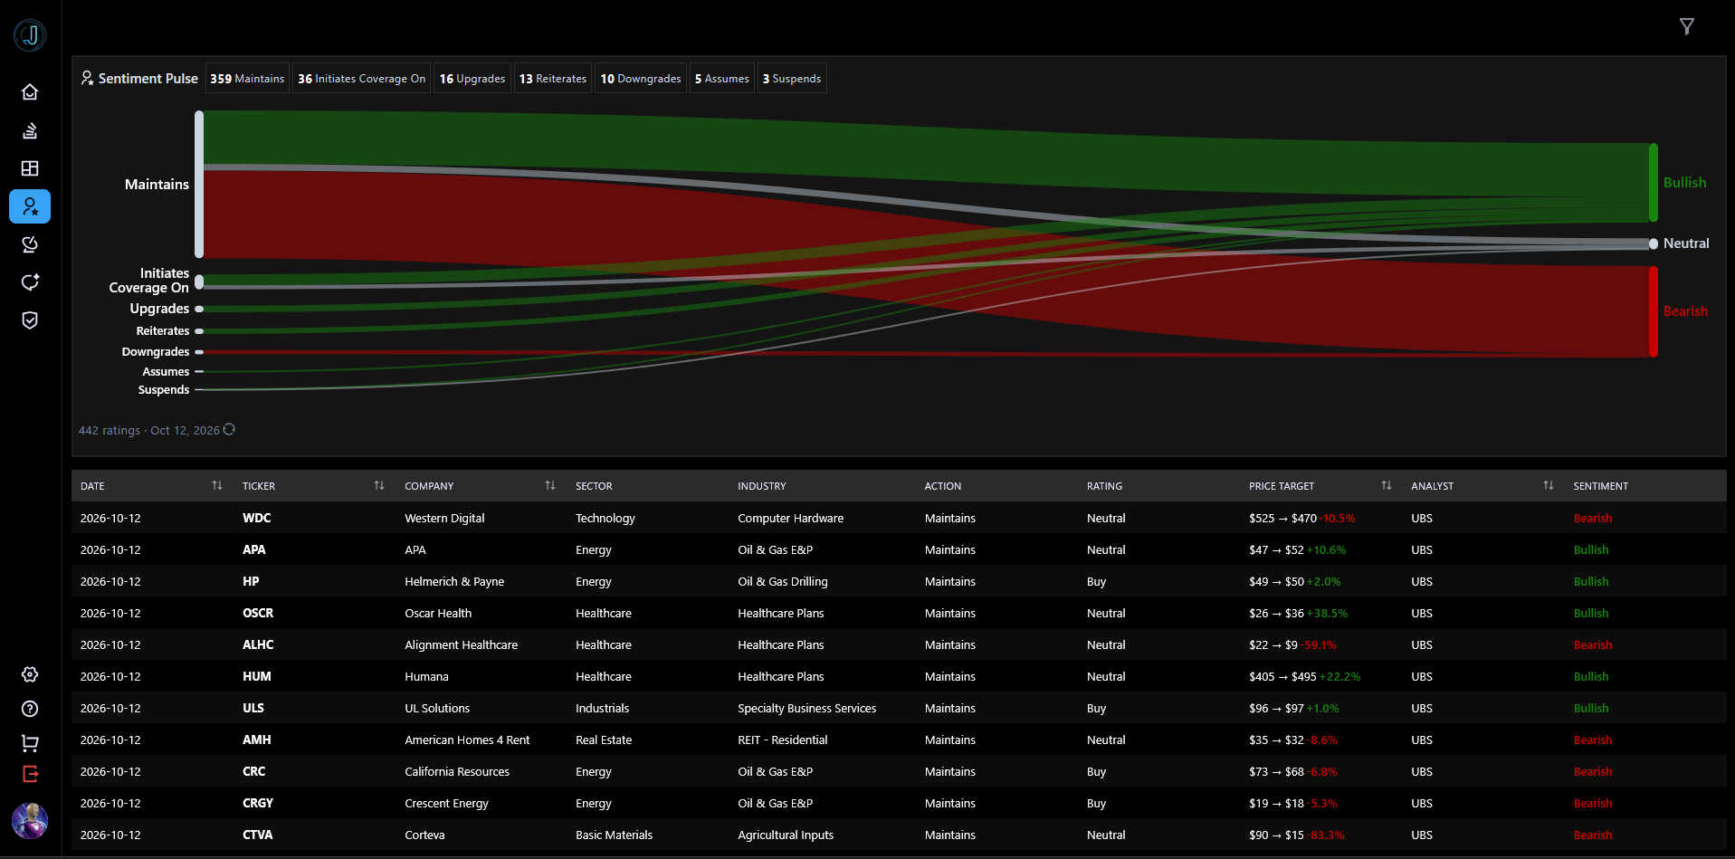1735x859 pixels.
Task: Click the AMH ticker cell
Action: coord(257,740)
